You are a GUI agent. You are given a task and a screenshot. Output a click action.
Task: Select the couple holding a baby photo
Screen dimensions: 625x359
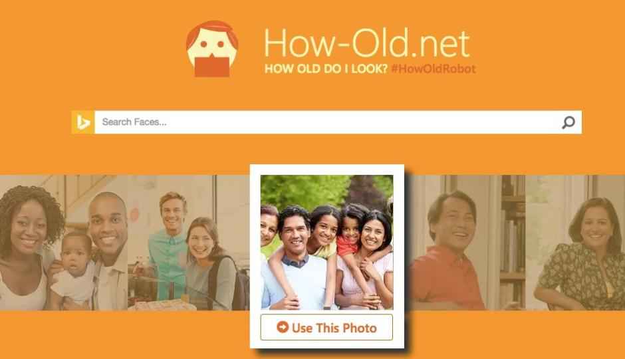tap(64, 242)
